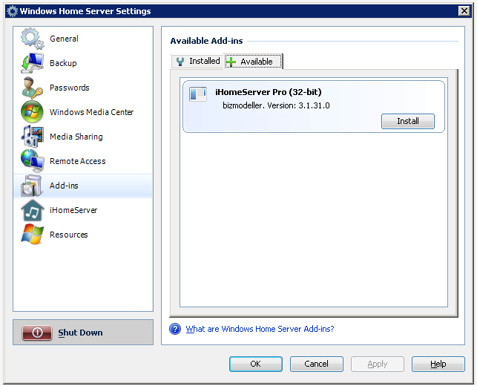The width and height of the screenshot is (477, 386).
Task: Click the 'bizmodeller. Version: 3.1.31.0' text
Action: tap(276, 105)
